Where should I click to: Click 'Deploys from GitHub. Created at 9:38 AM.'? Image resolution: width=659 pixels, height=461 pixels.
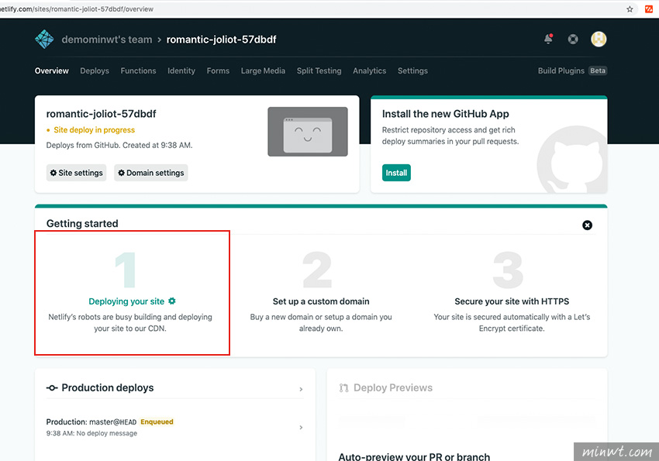[x=119, y=145]
